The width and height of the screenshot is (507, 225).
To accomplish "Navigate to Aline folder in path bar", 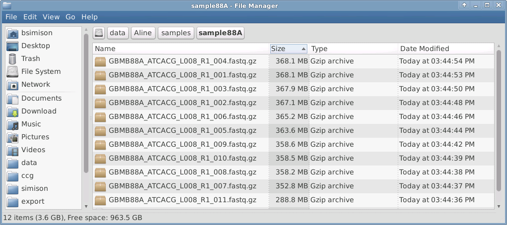I will (x=143, y=33).
